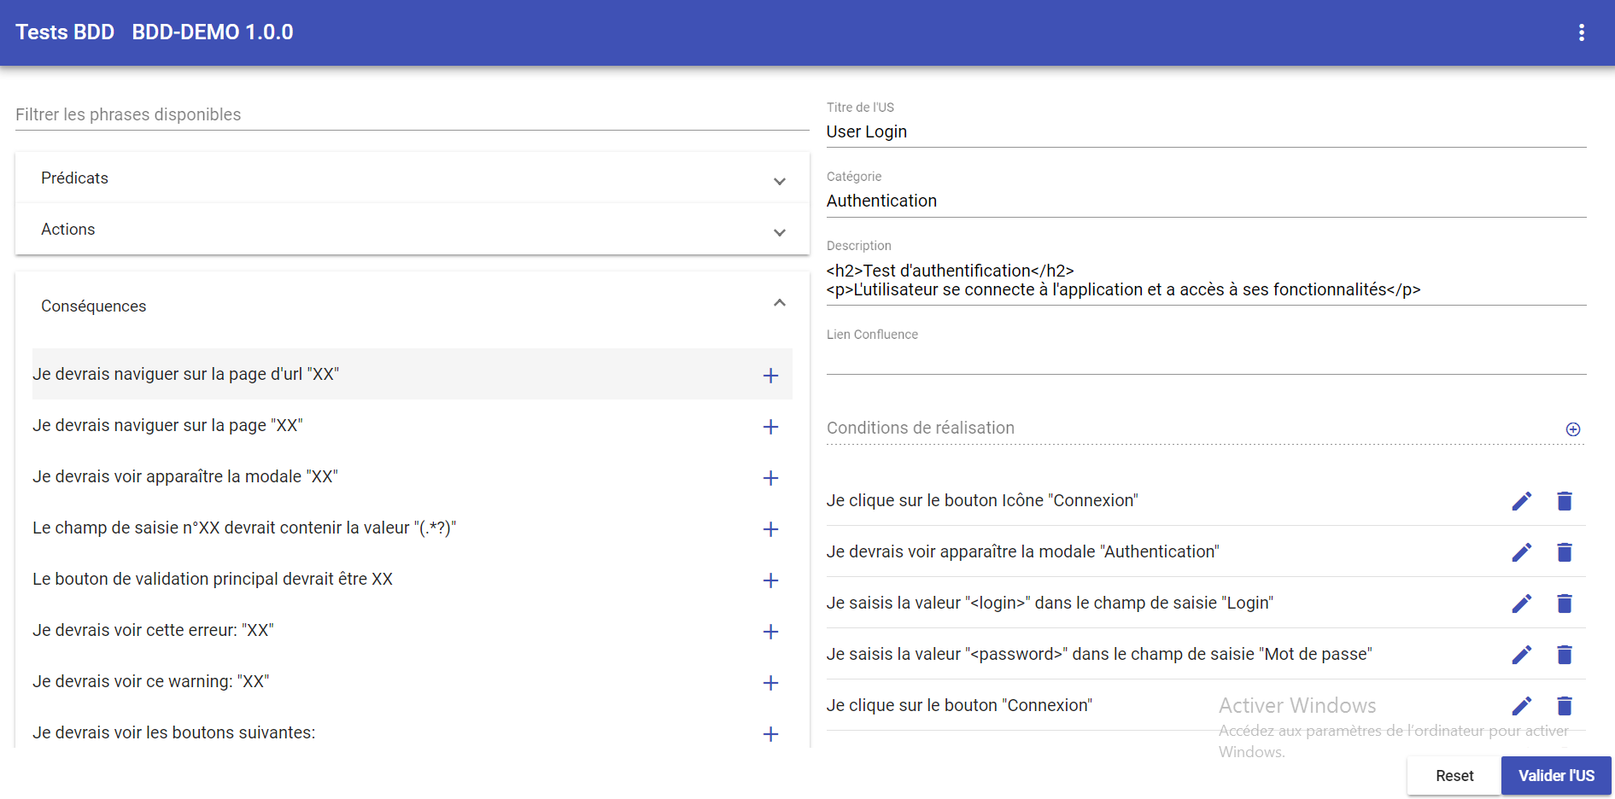
Task: Edit step 'Je devrais voir apparaître la modale "Authentication"'
Action: point(1522,552)
